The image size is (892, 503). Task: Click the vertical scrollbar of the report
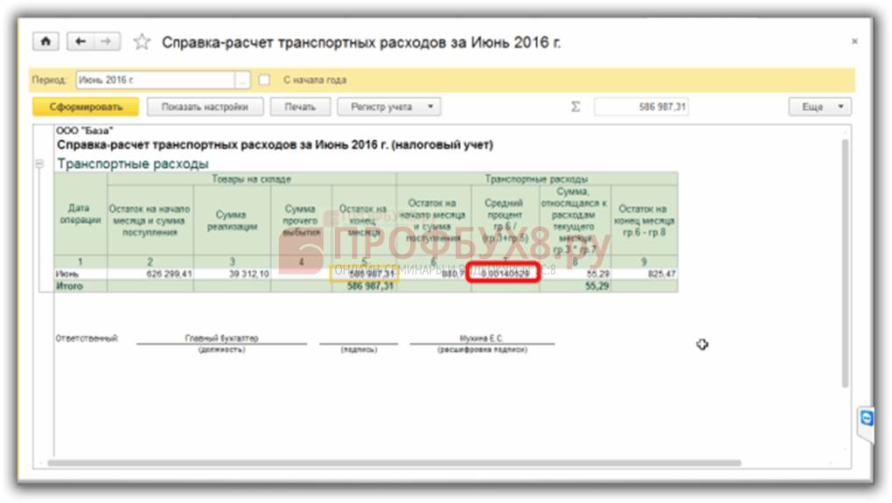coord(843,262)
